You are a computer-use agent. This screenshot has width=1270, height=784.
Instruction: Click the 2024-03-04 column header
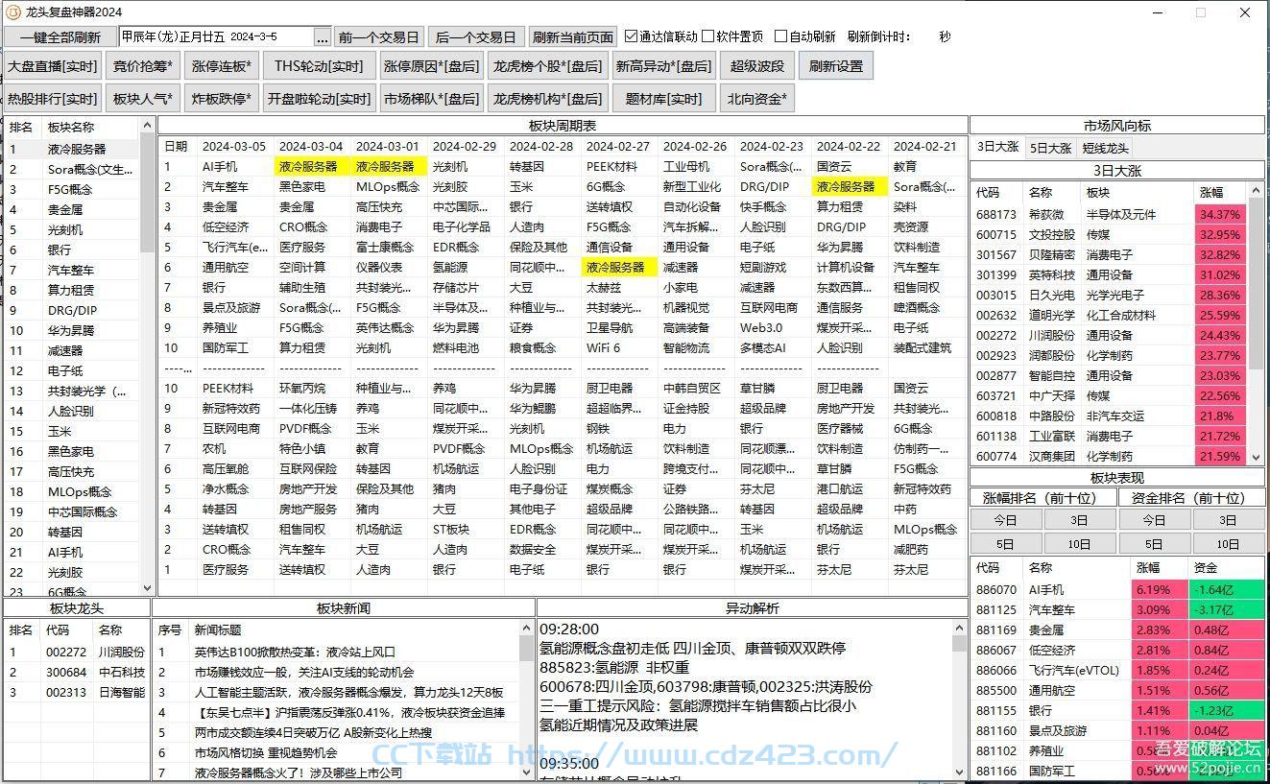[x=311, y=146]
